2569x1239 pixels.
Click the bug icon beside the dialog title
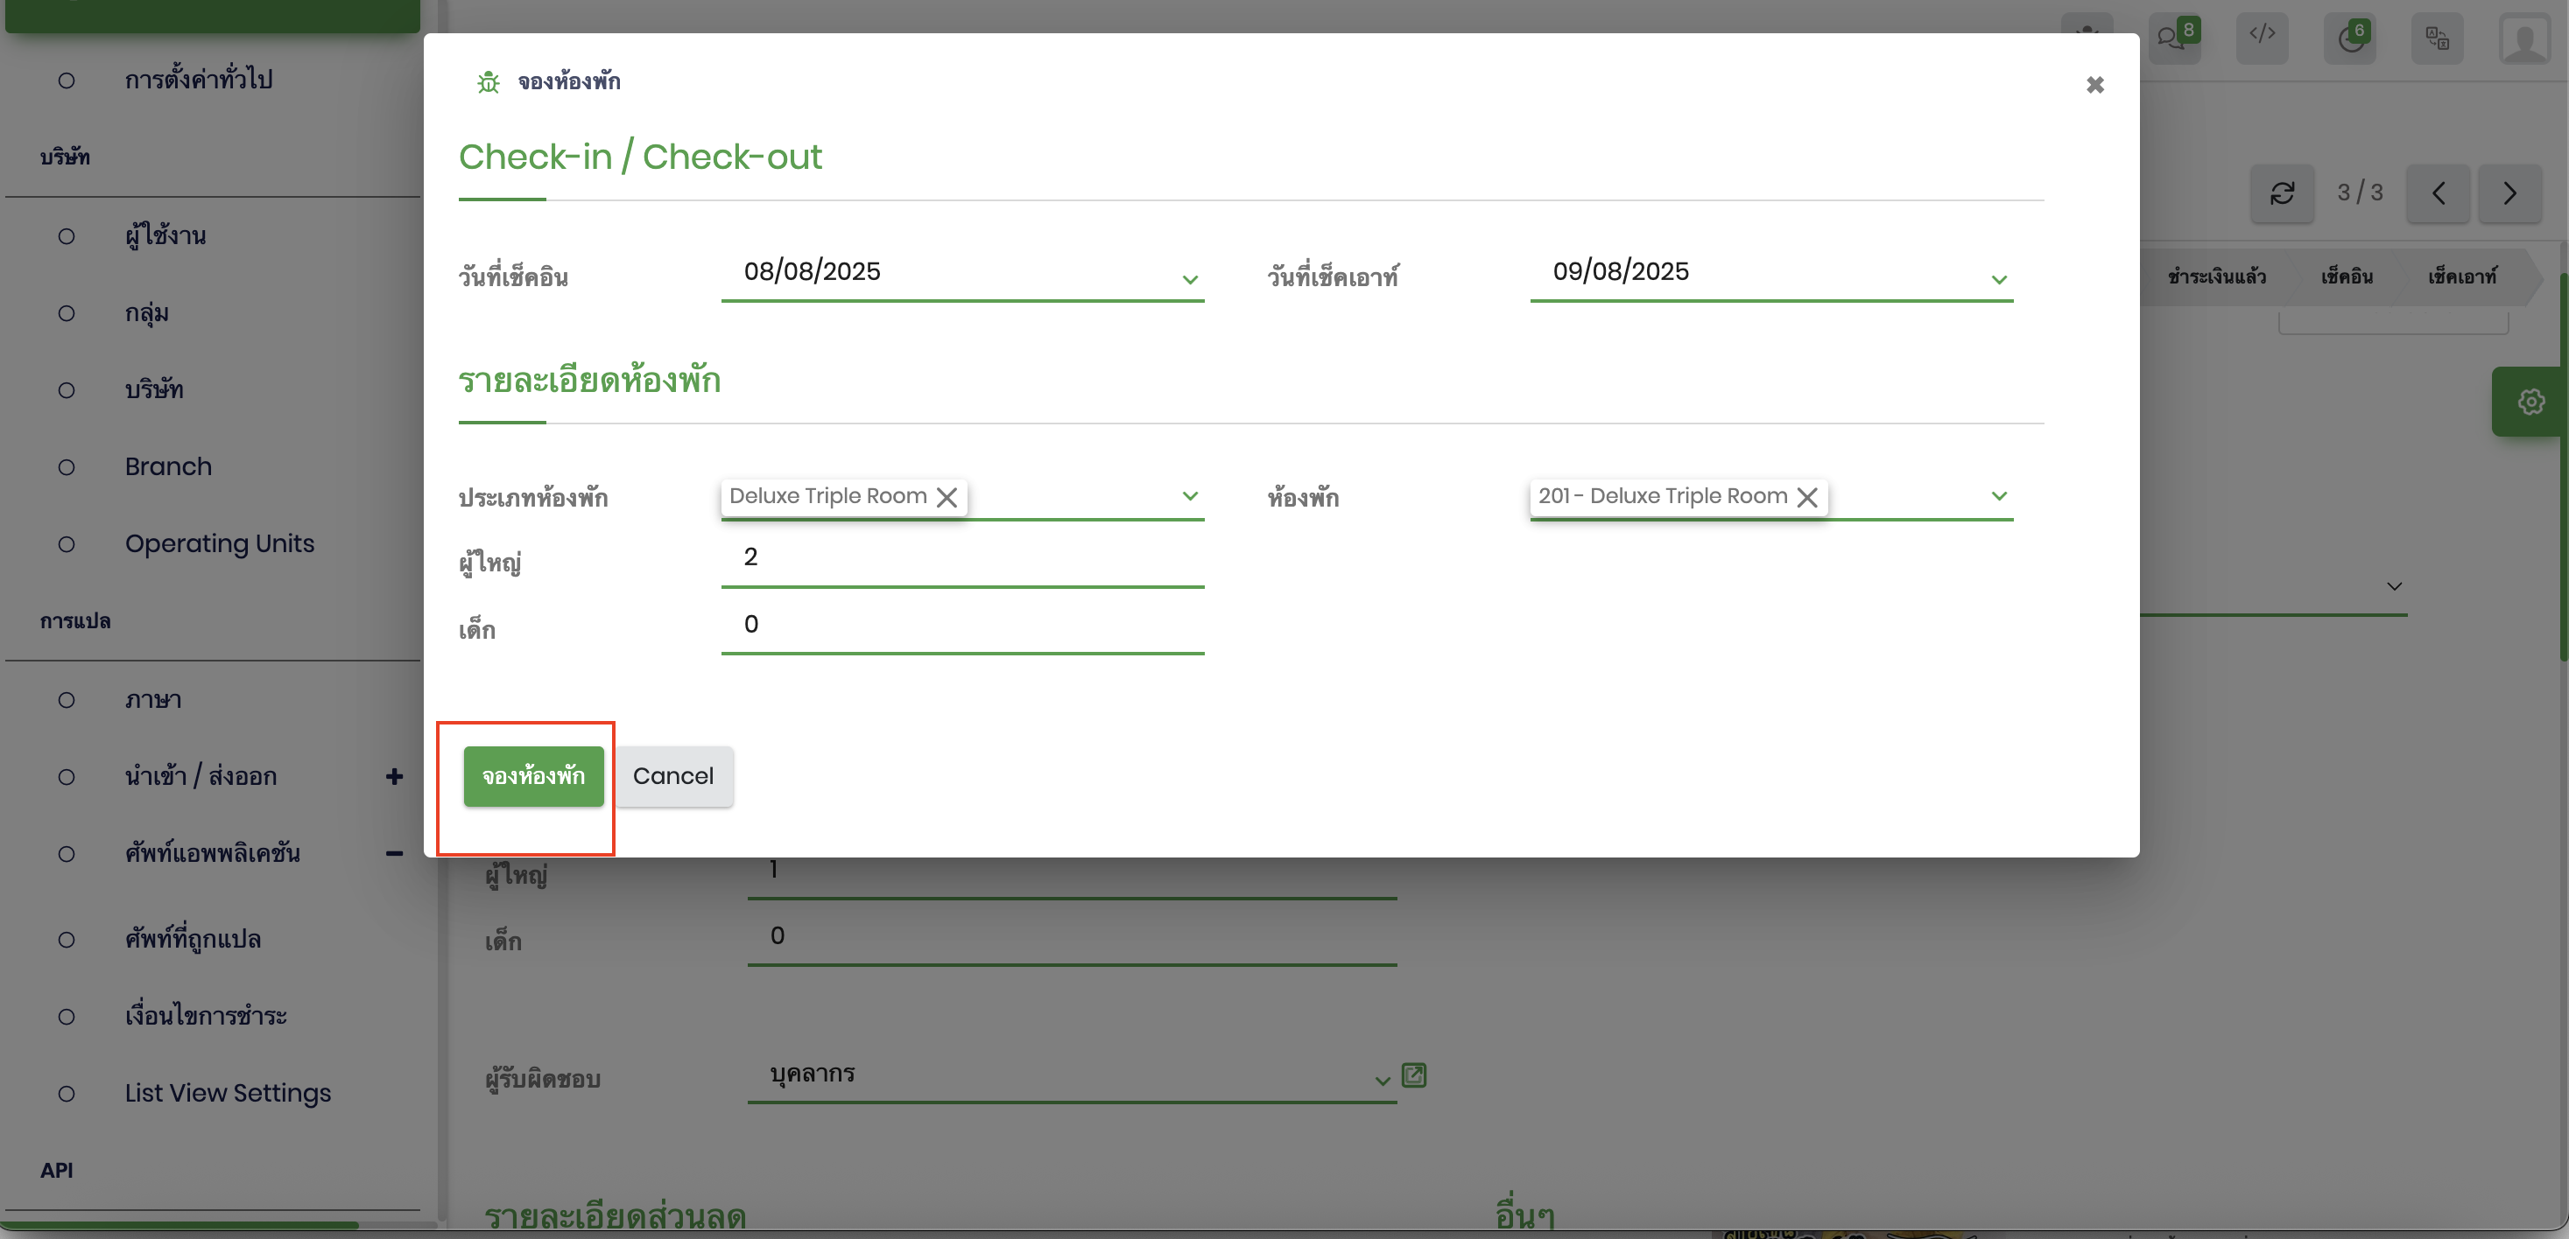pos(488,81)
